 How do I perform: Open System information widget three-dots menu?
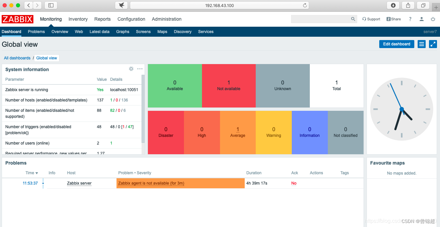click(x=140, y=69)
